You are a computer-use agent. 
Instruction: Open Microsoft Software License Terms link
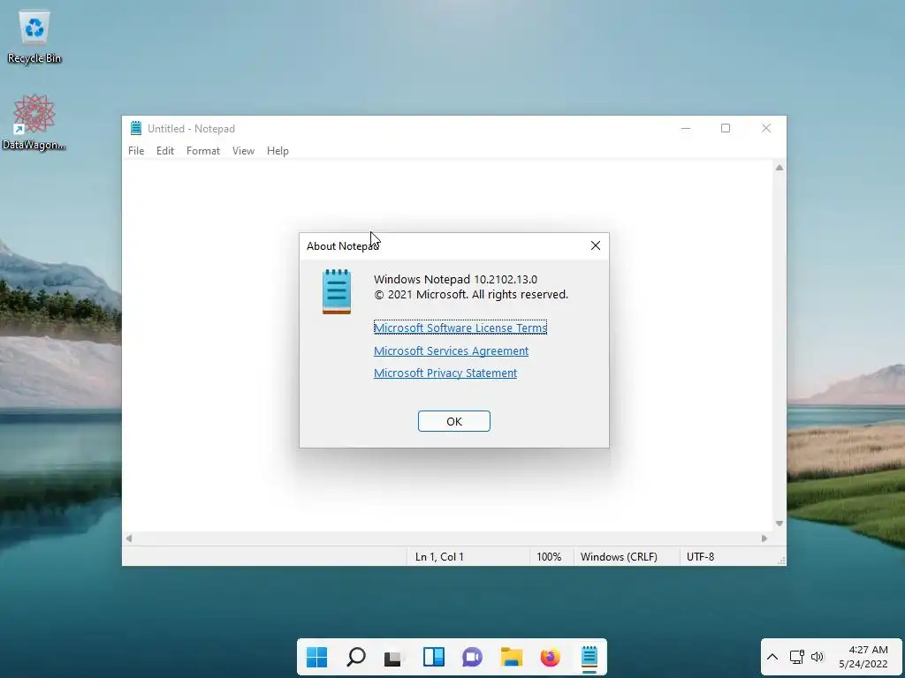pyautogui.click(x=460, y=328)
